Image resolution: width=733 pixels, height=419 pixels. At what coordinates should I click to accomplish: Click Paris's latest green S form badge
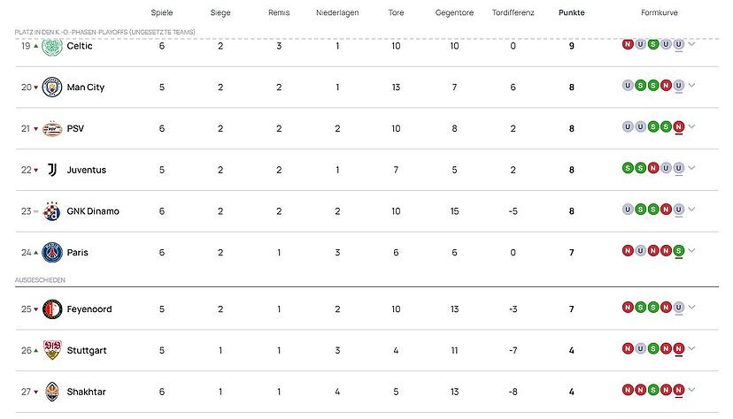(679, 250)
